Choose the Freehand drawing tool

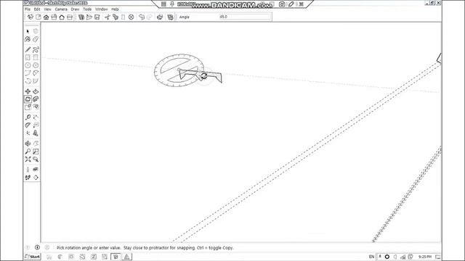(36, 49)
